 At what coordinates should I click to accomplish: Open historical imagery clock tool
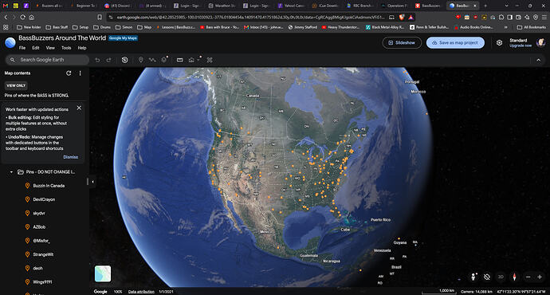tap(124, 60)
